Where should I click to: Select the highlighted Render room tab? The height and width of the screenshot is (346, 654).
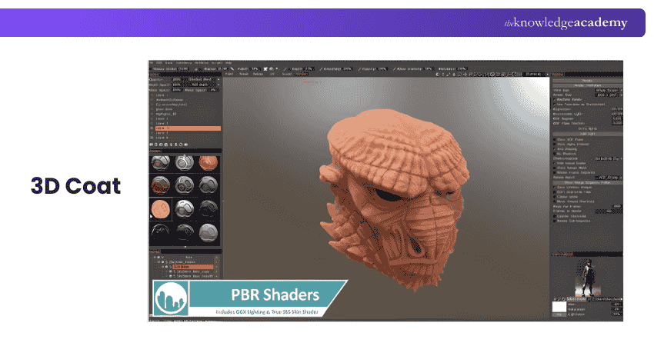coord(301,74)
